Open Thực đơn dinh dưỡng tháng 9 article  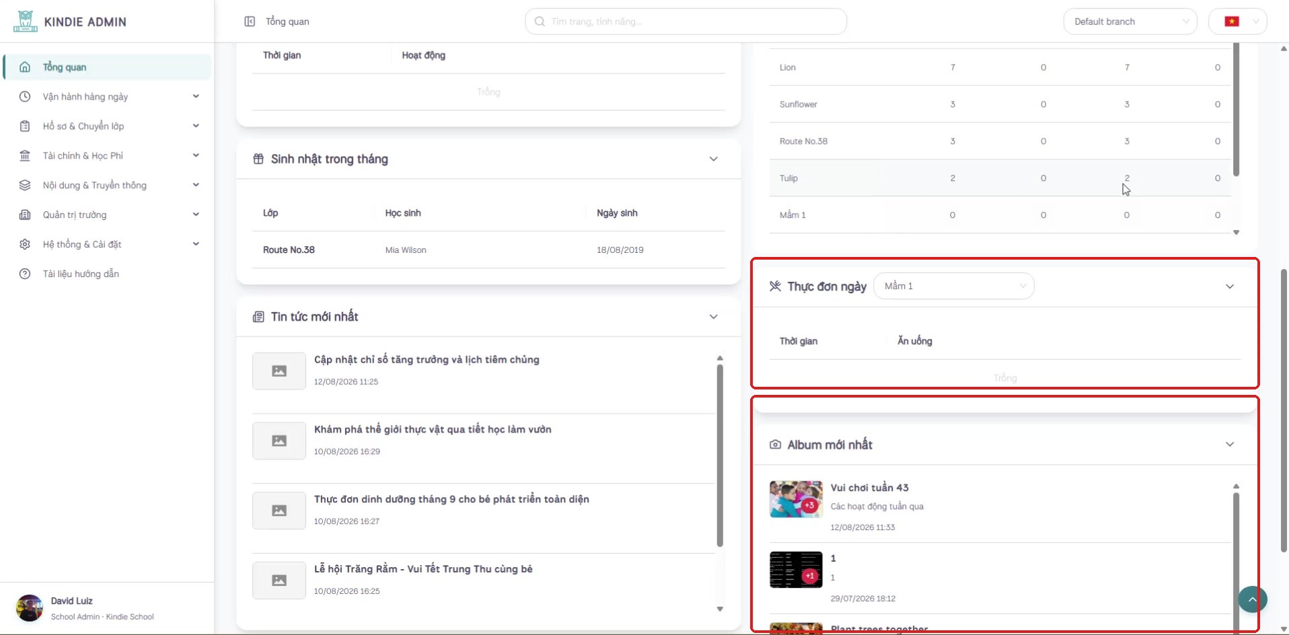pos(451,500)
